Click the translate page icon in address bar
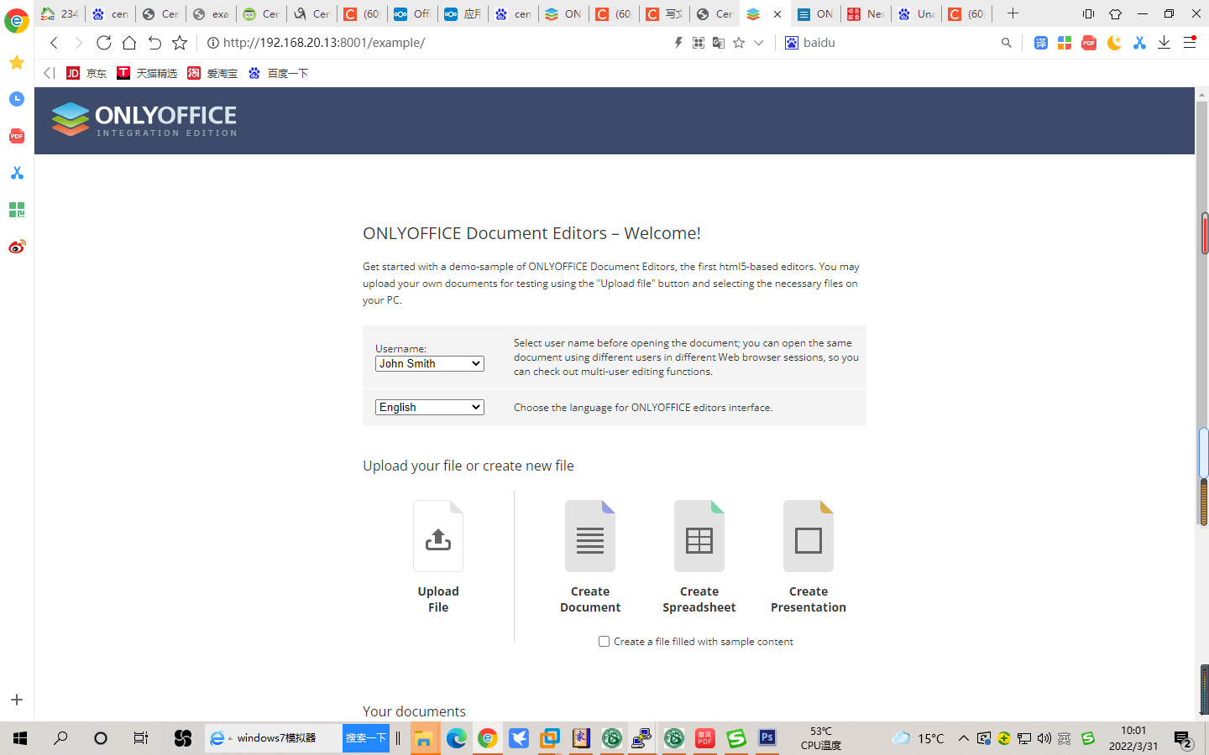 click(x=719, y=43)
